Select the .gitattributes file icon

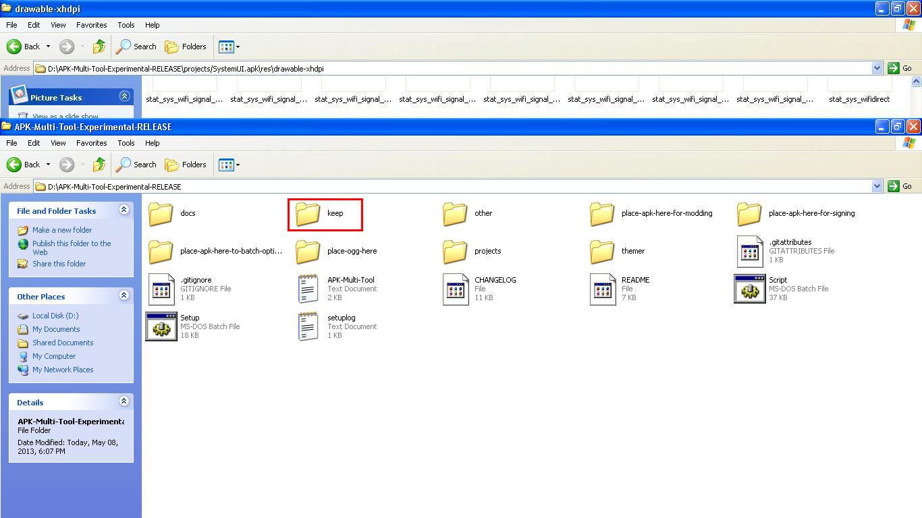[x=750, y=252]
